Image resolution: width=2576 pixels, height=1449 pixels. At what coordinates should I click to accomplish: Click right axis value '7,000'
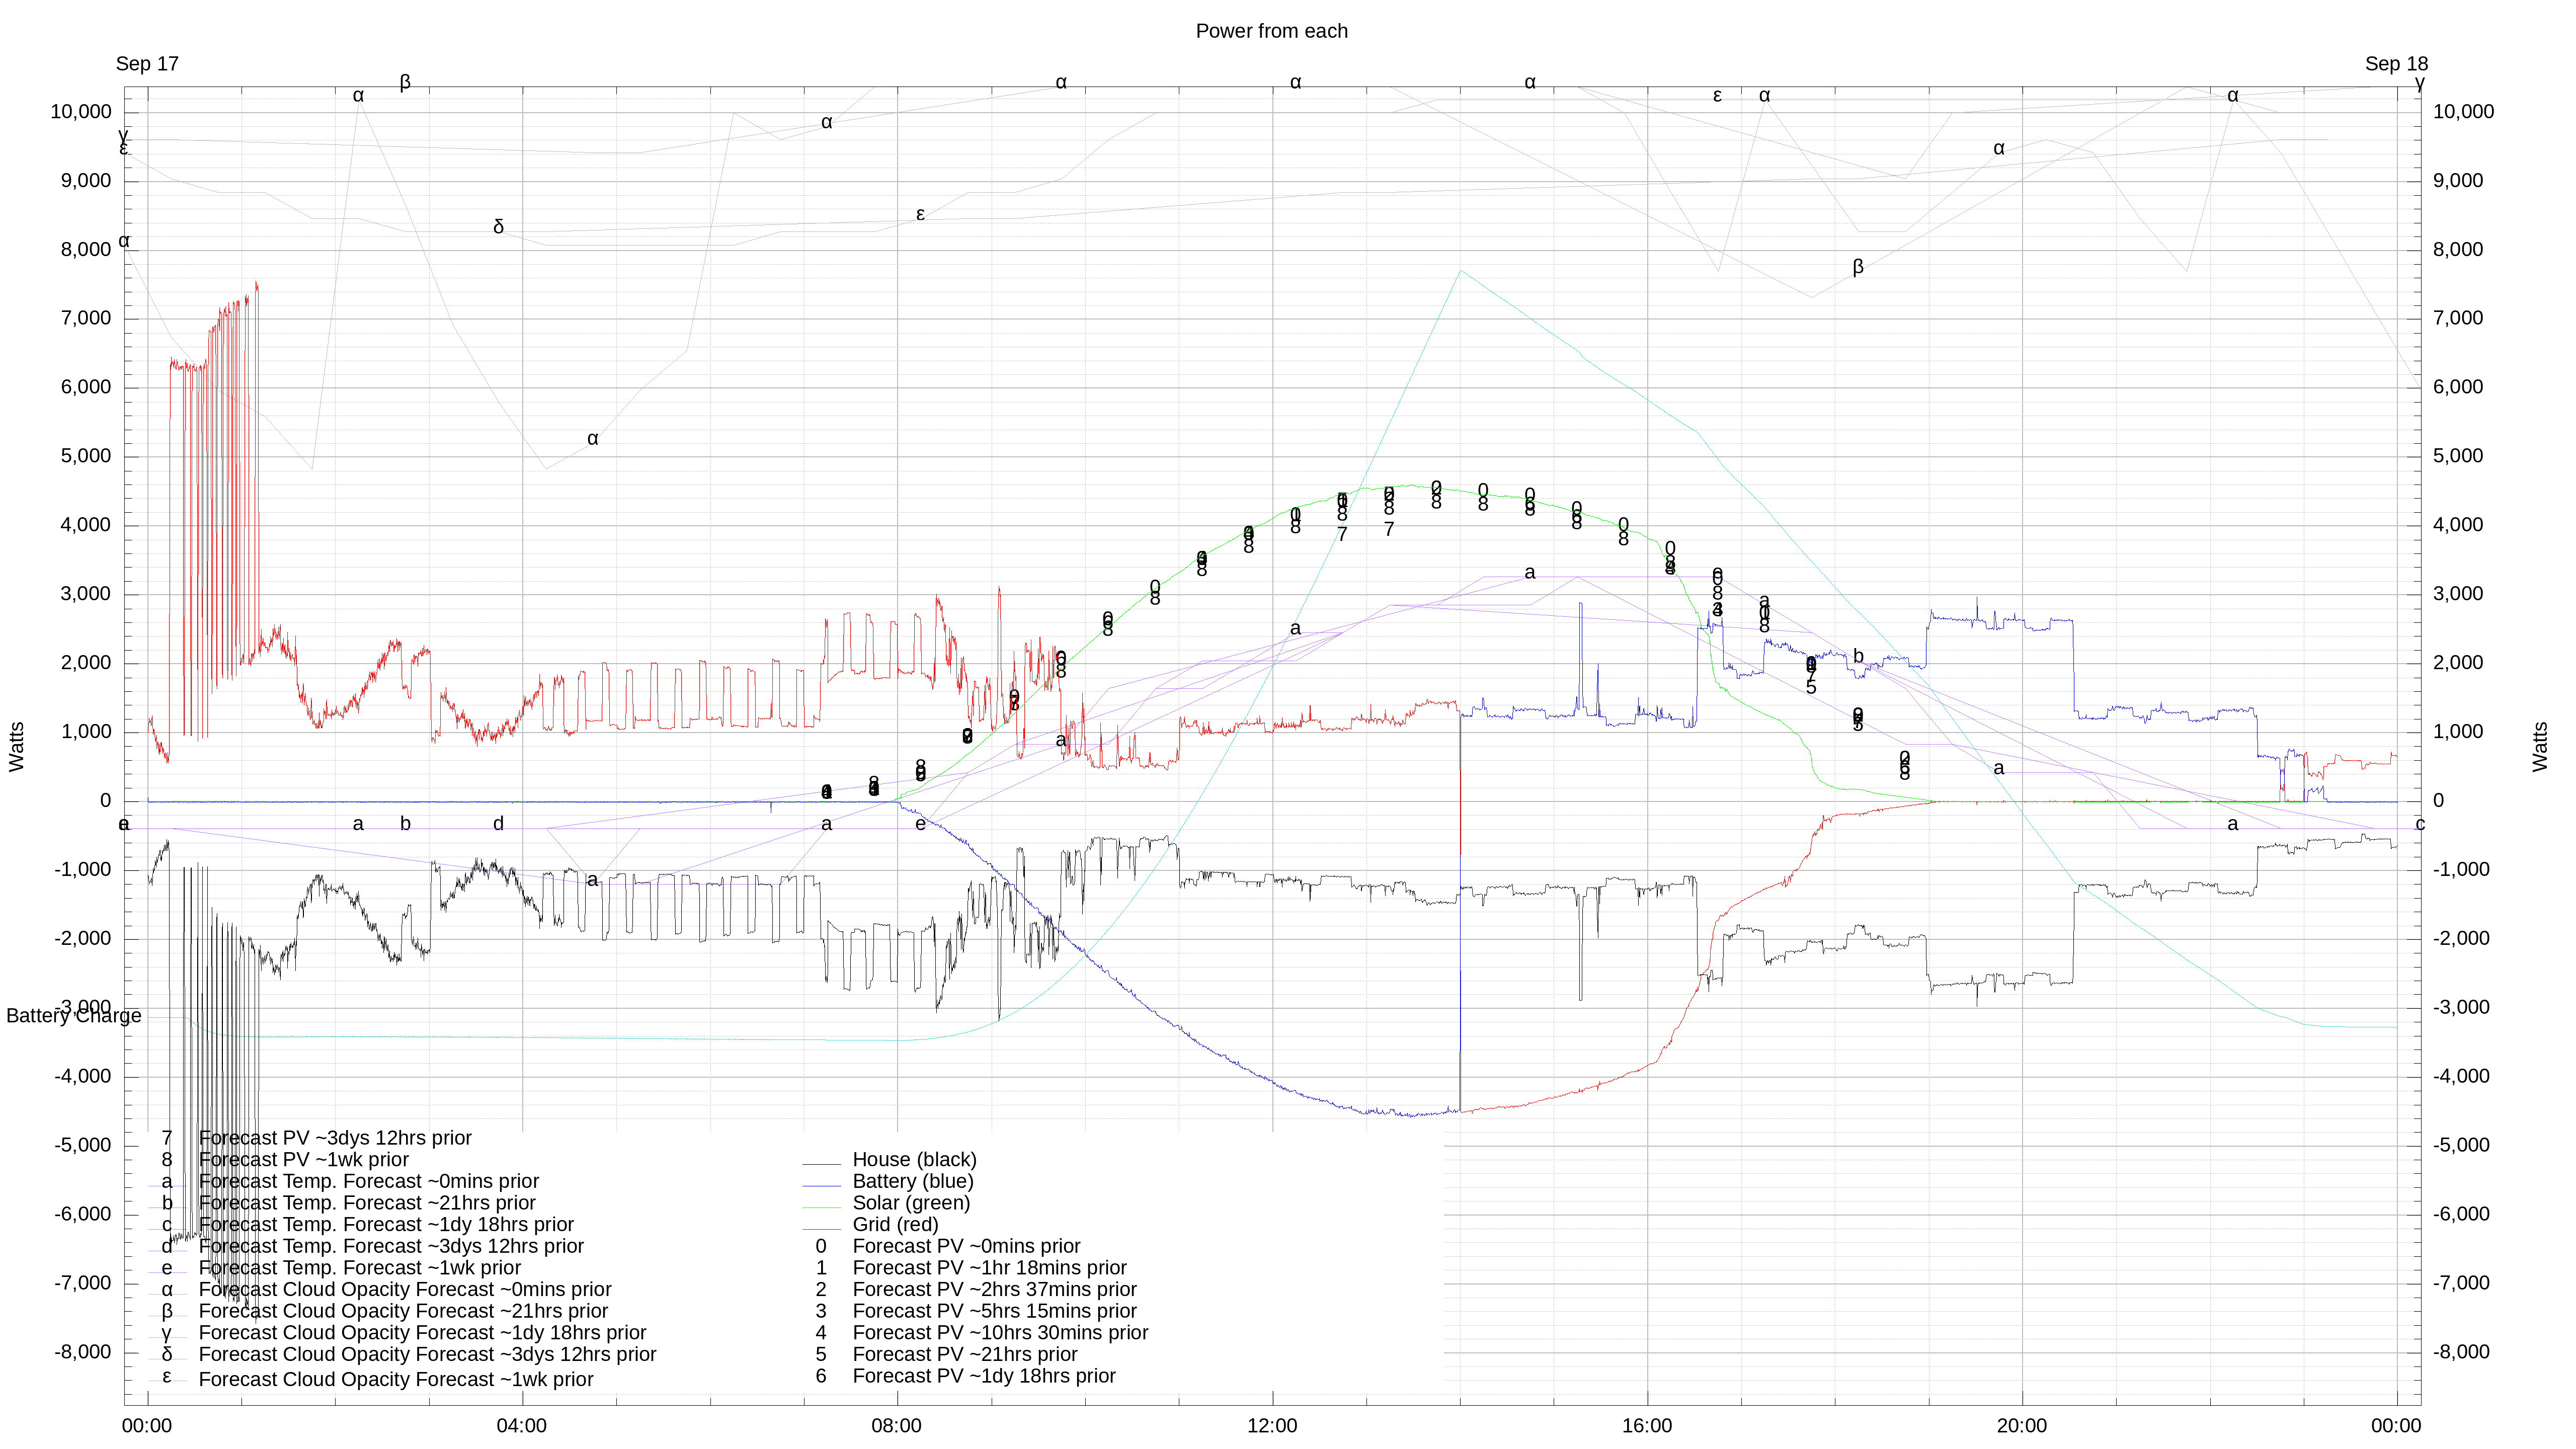(x=2458, y=318)
